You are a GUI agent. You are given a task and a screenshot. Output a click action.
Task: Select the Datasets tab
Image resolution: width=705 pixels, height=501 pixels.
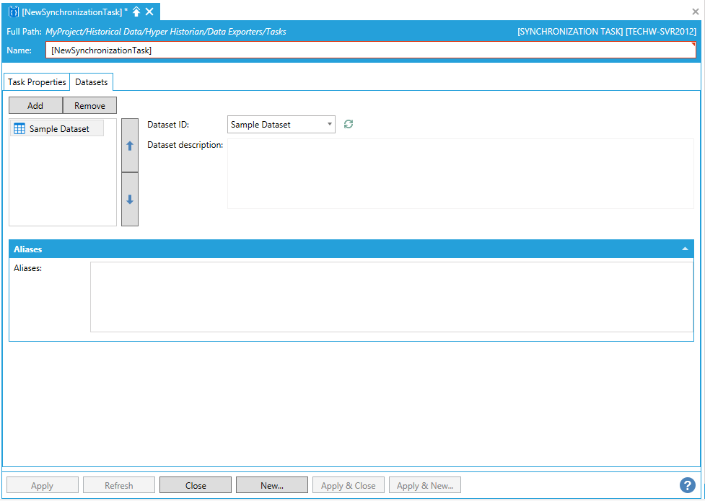coord(92,82)
